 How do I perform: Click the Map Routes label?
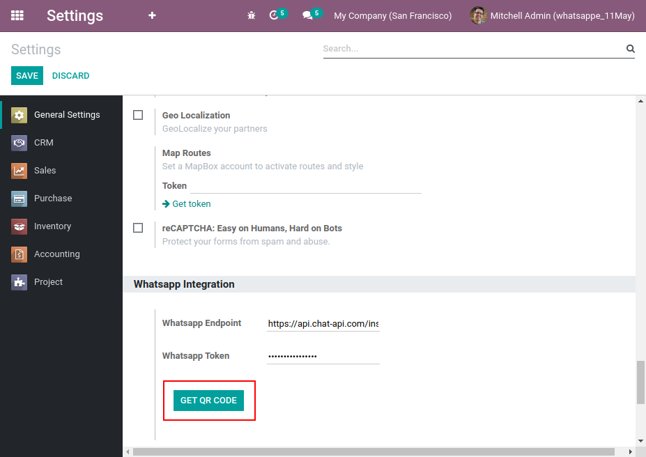tap(187, 153)
